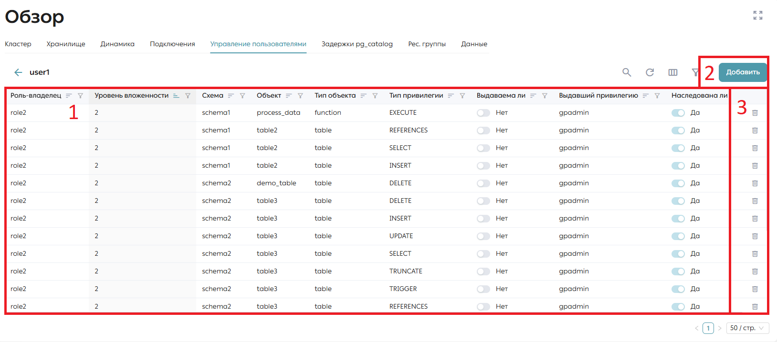Open the search magnifier icon
777x342 pixels.
click(627, 72)
